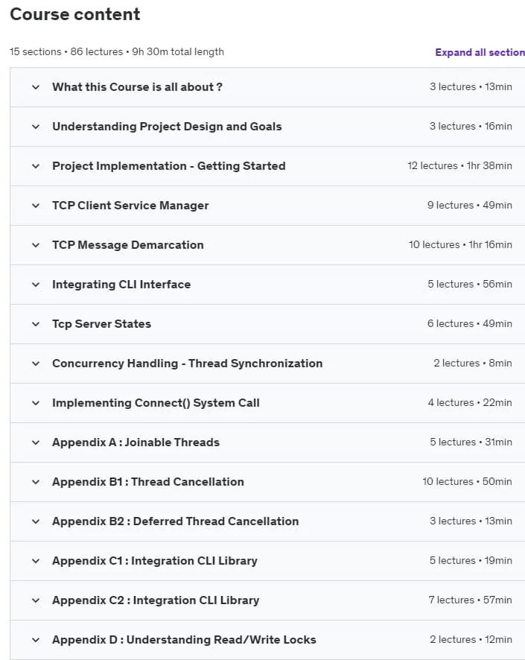
Task: Click the '12 lectures • 1hr 38min' label
Action: click(459, 166)
